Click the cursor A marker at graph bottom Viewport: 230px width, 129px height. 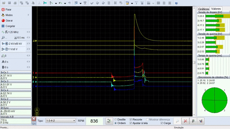(37, 110)
